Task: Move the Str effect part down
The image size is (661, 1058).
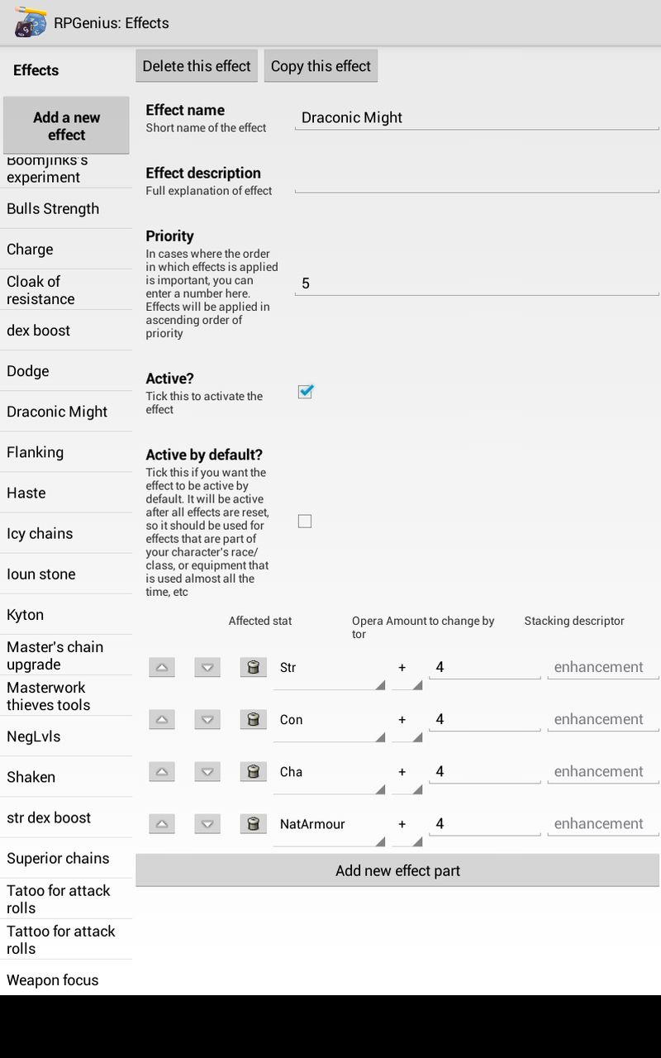Action: click(207, 667)
